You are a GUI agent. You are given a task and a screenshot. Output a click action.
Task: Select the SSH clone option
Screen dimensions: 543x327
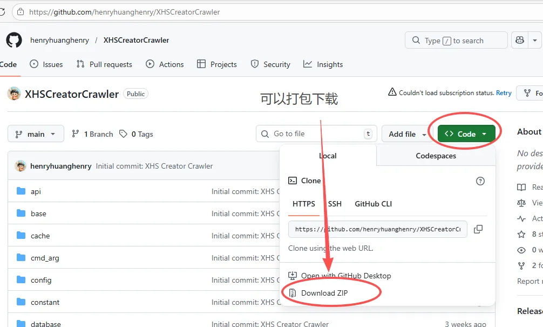tap(335, 204)
